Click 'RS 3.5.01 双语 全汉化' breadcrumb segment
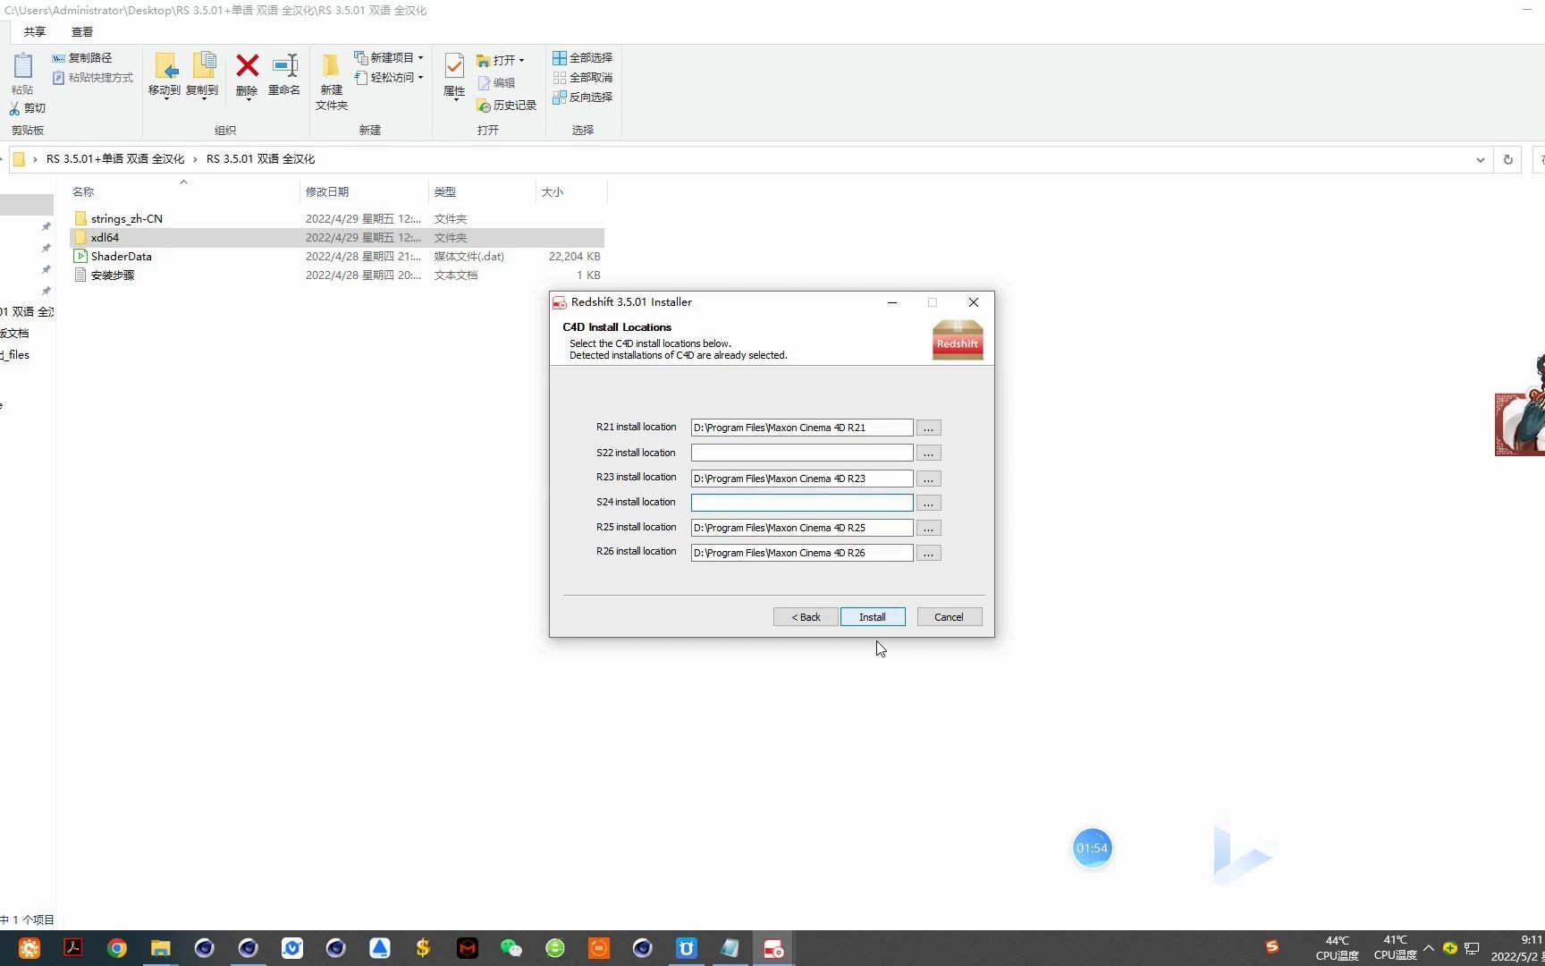 click(260, 159)
